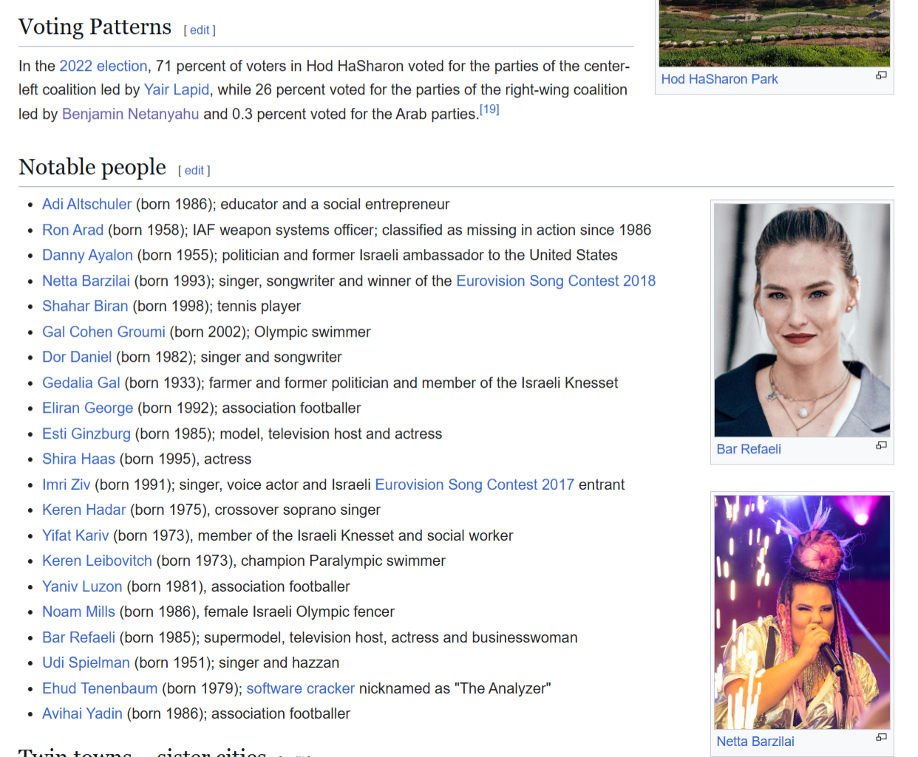Open Bar Refaeli link in the list

click(x=78, y=637)
